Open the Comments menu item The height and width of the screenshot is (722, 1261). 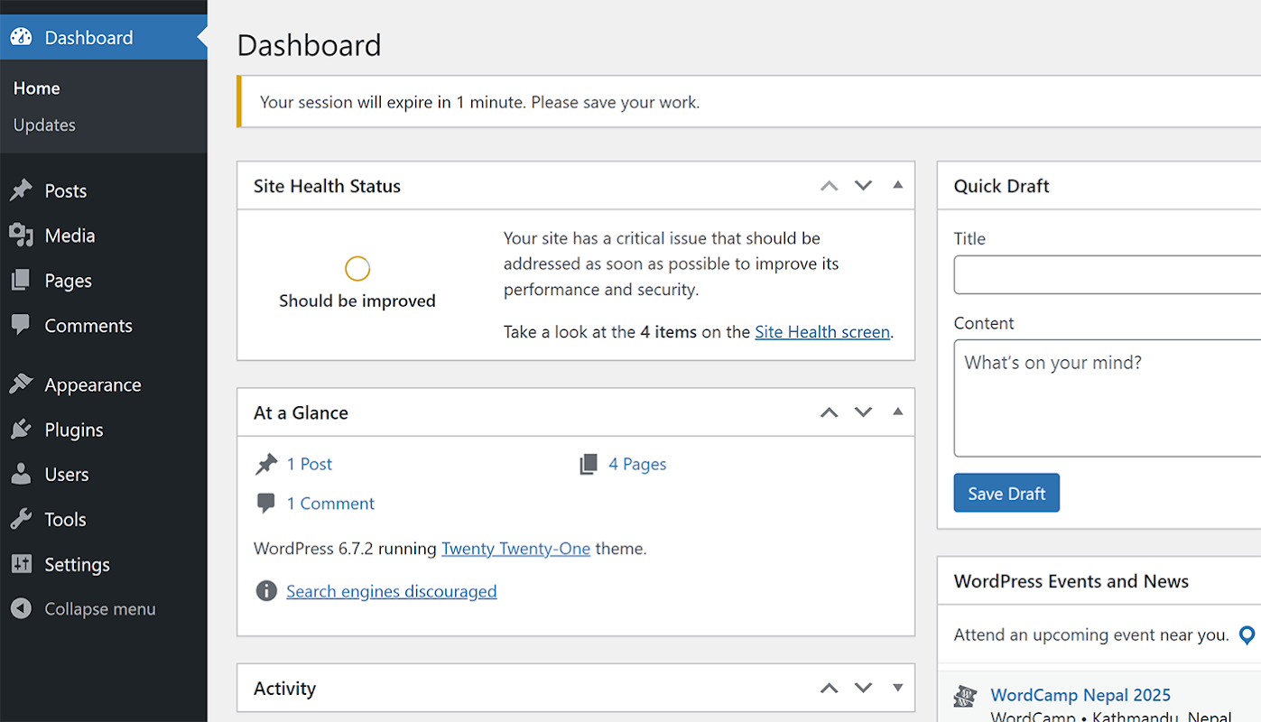(88, 326)
